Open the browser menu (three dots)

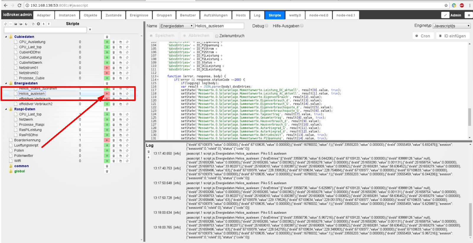(x=469, y=5)
